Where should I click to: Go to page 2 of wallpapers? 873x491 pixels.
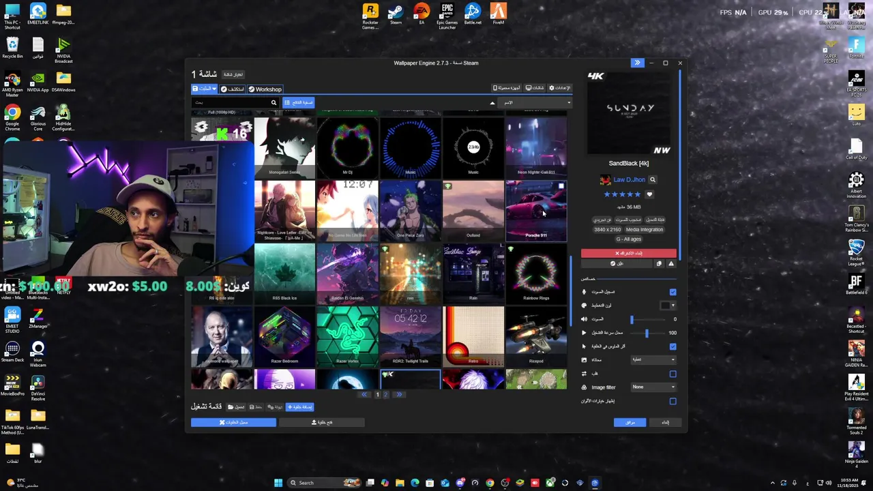click(x=385, y=395)
